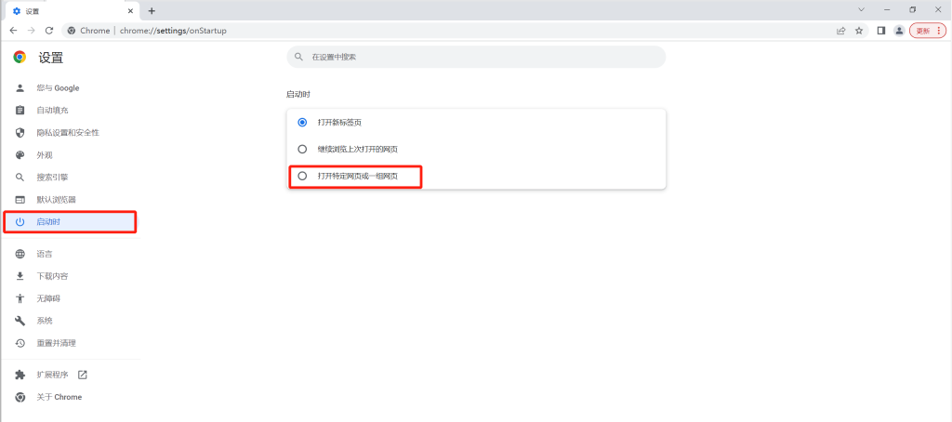Open new tab with plus icon

click(152, 10)
